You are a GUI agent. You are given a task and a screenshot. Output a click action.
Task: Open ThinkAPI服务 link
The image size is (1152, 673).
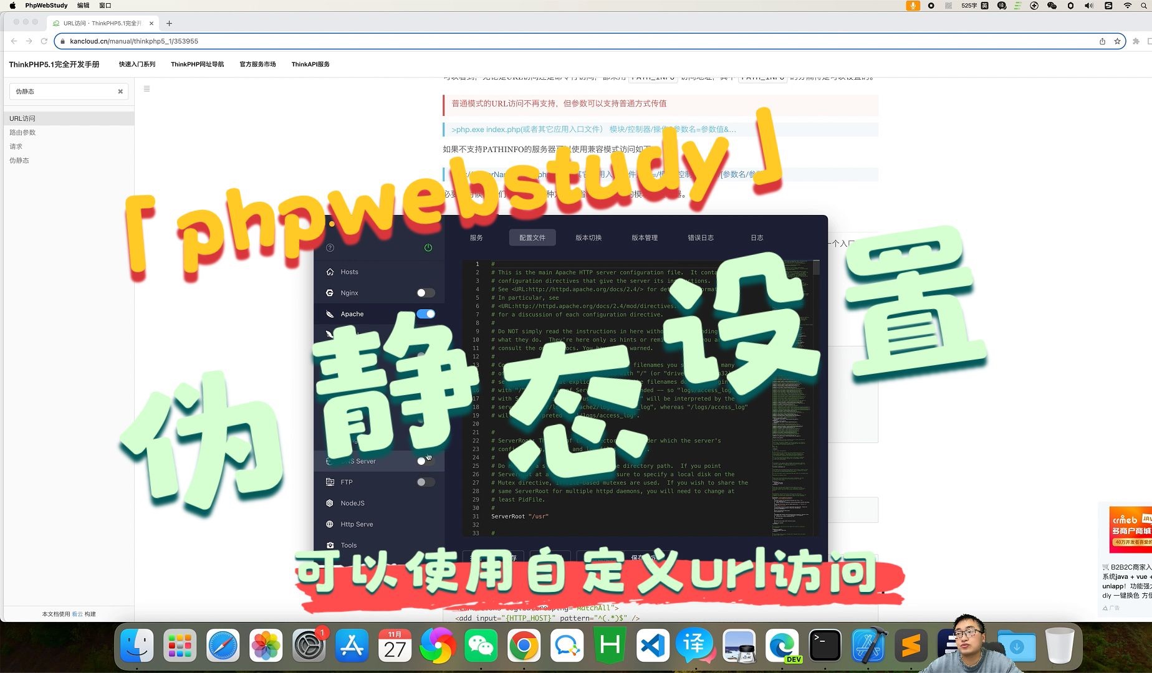(310, 64)
